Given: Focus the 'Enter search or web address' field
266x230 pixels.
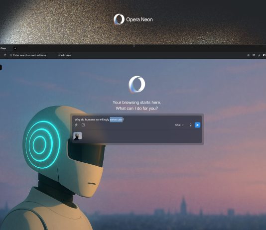Looking at the screenshot, I should tap(29, 55).
